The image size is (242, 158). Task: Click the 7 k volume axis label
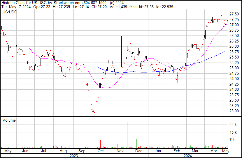click(x=232, y=140)
